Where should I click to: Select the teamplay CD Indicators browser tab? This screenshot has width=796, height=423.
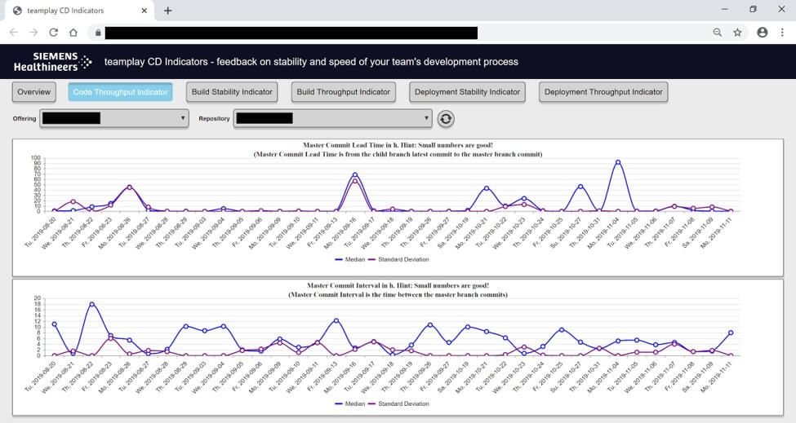click(78, 10)
